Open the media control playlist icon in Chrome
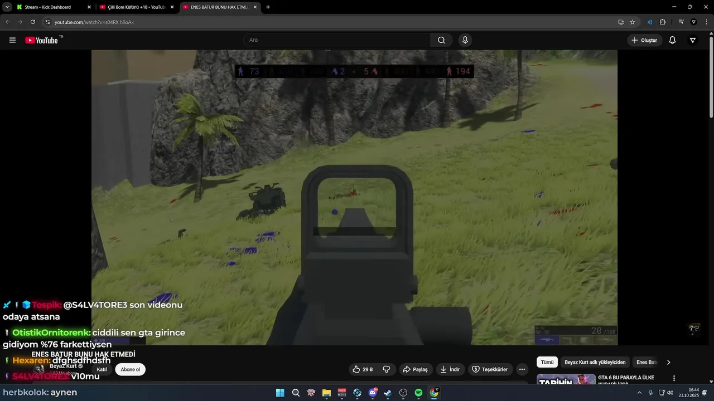Screen dimensions: 714x401 (681, 22)
